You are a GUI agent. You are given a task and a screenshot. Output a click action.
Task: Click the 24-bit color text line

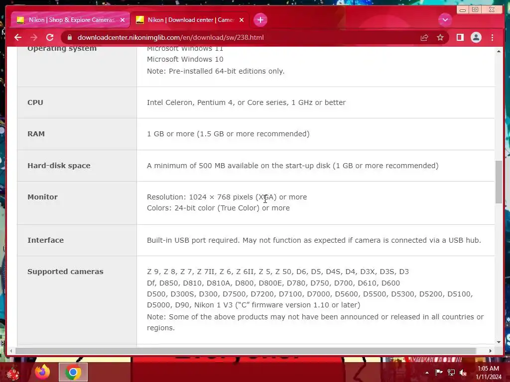(218, 208)
